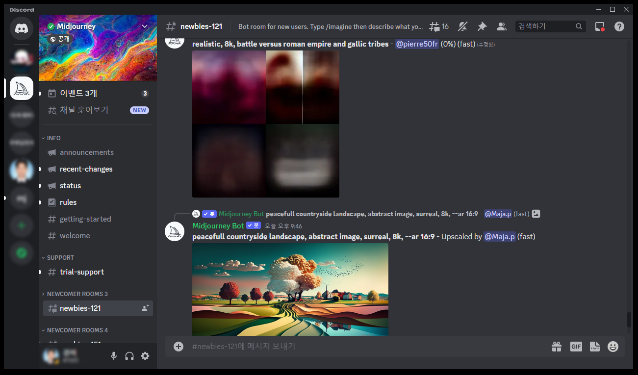Screen dimensions: 638x375
Task: Click @Maja.p mention in Upscaled by message
Action: click(x=500, y=237)
